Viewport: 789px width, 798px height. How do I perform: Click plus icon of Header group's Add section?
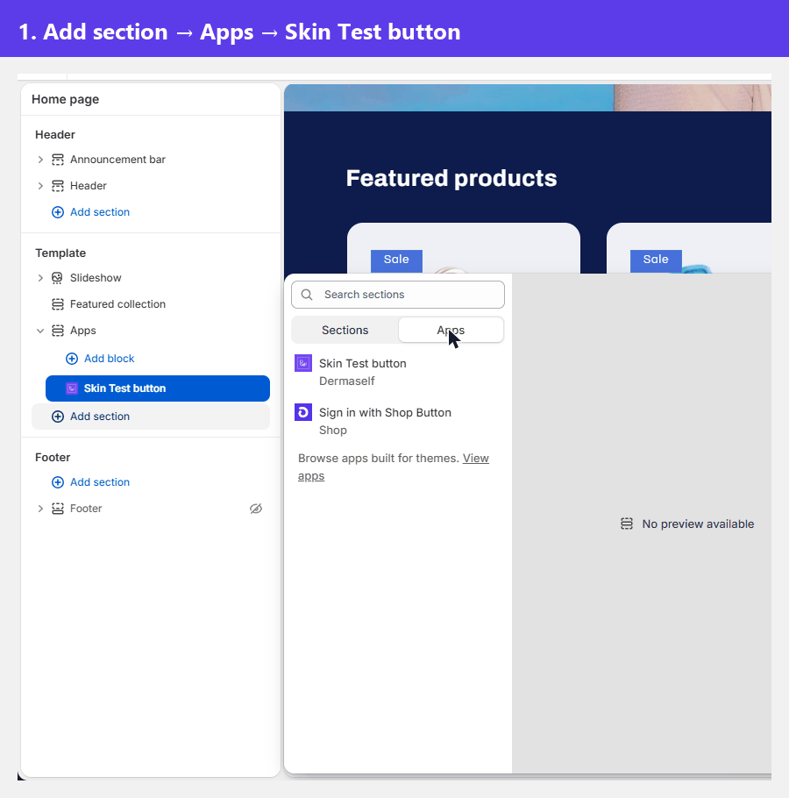coord(58,212)
